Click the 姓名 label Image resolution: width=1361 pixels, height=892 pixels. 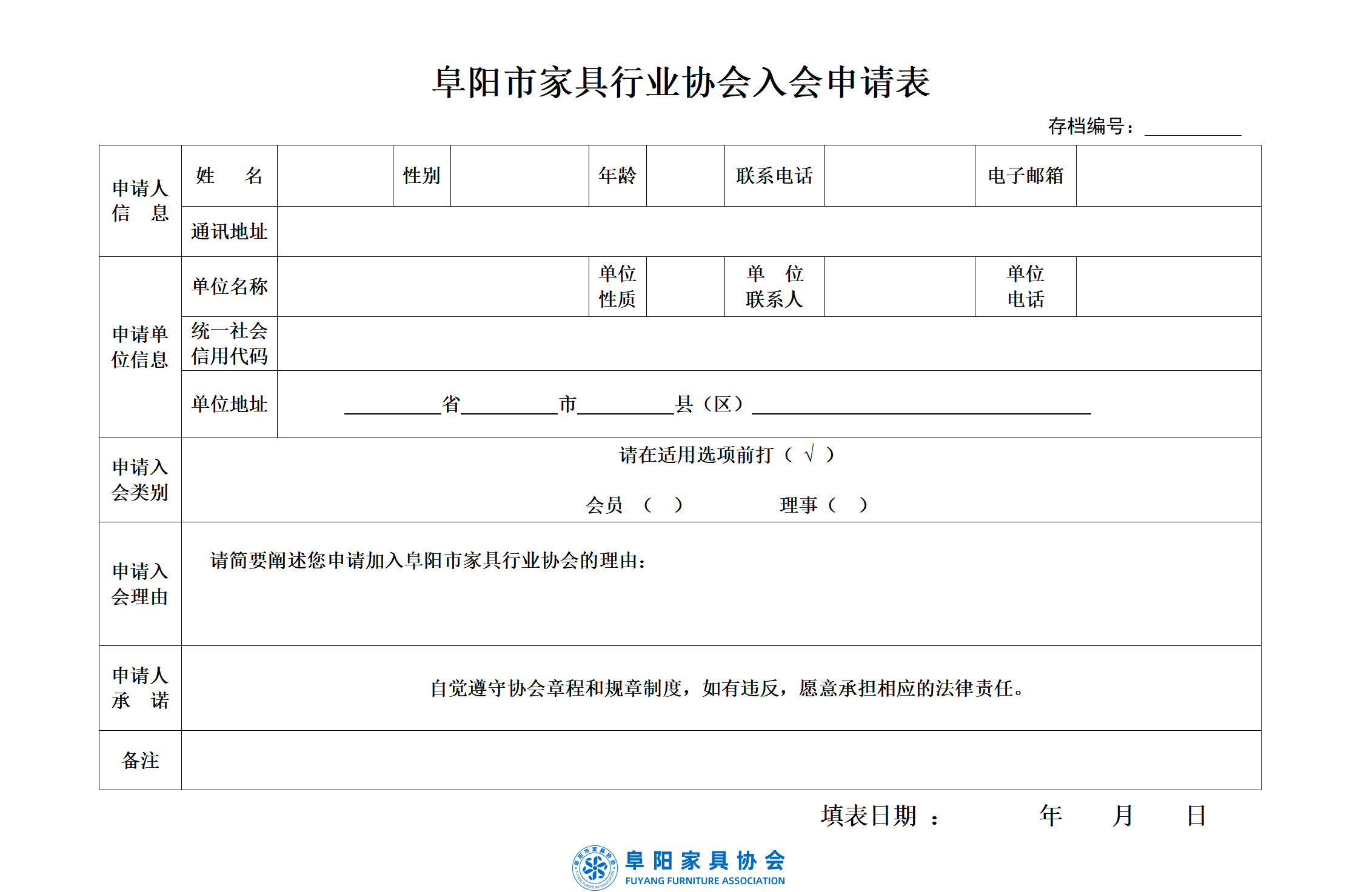(x=229, y=176)
